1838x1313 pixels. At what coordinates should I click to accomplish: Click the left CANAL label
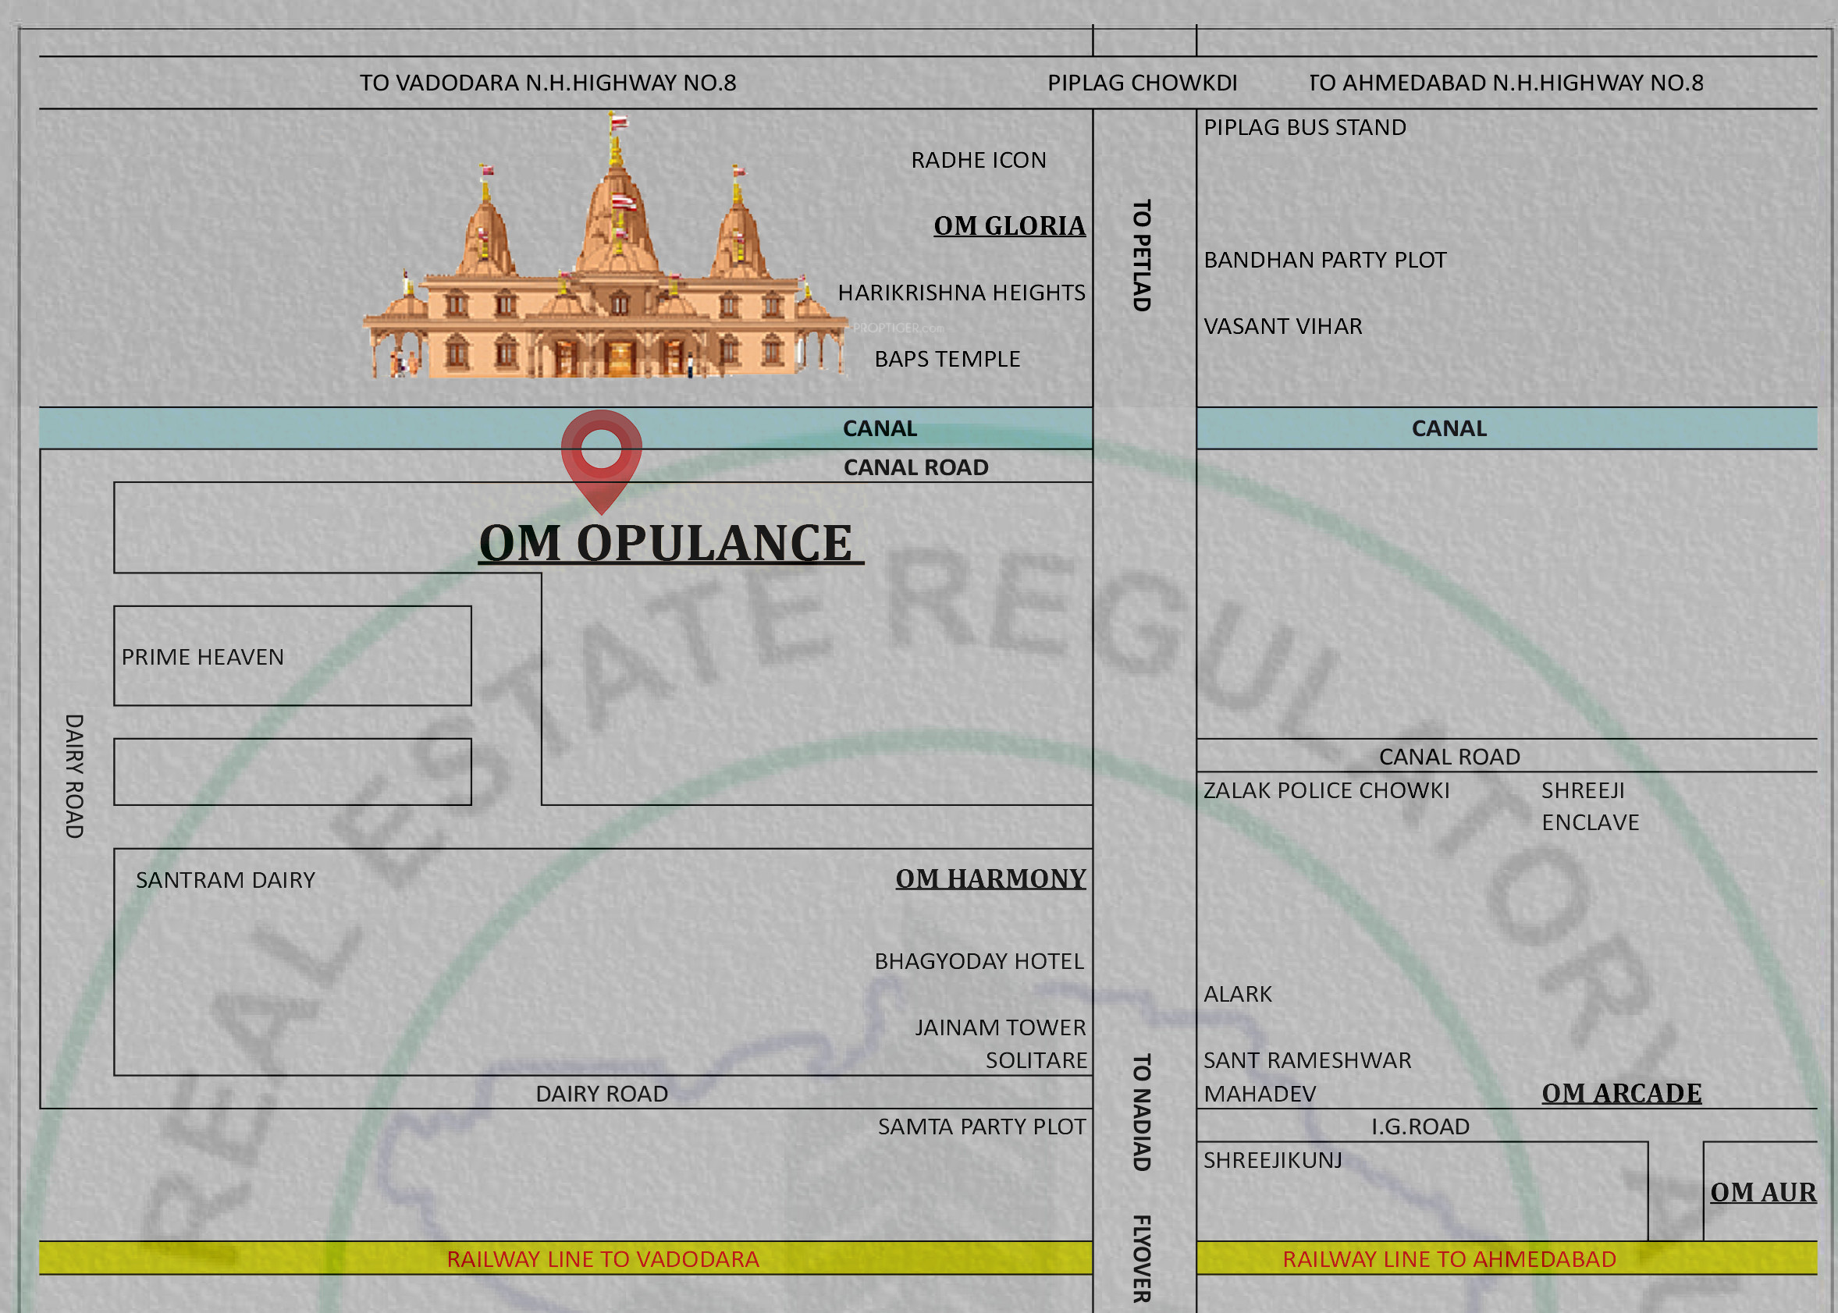click(x=879, y=428)
